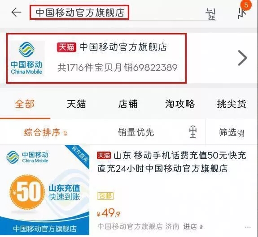Viewport: 258px width, 237px height.
Task: Select 销量优先 sorting
Action: (x=136, y=132)
